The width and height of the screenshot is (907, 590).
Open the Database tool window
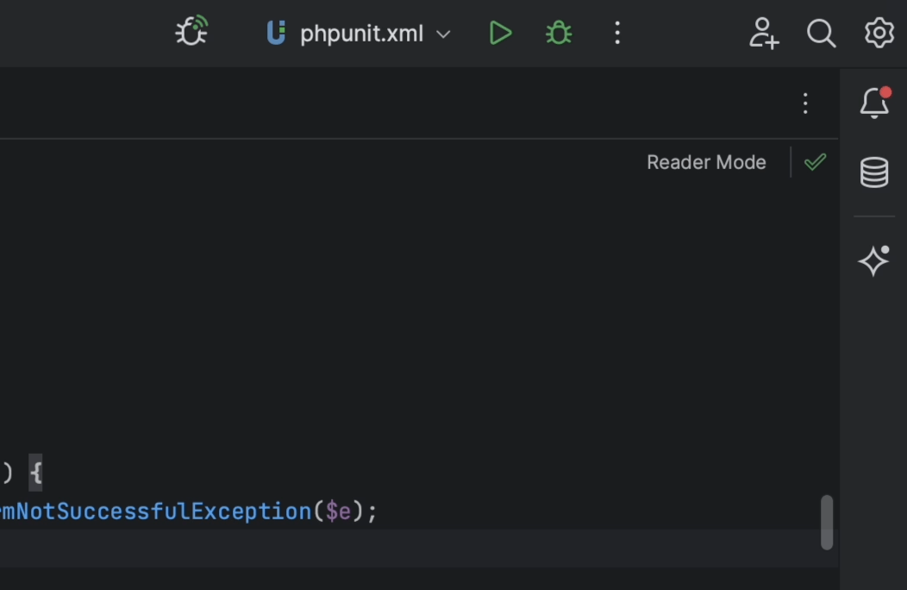[x=874, y=173]
